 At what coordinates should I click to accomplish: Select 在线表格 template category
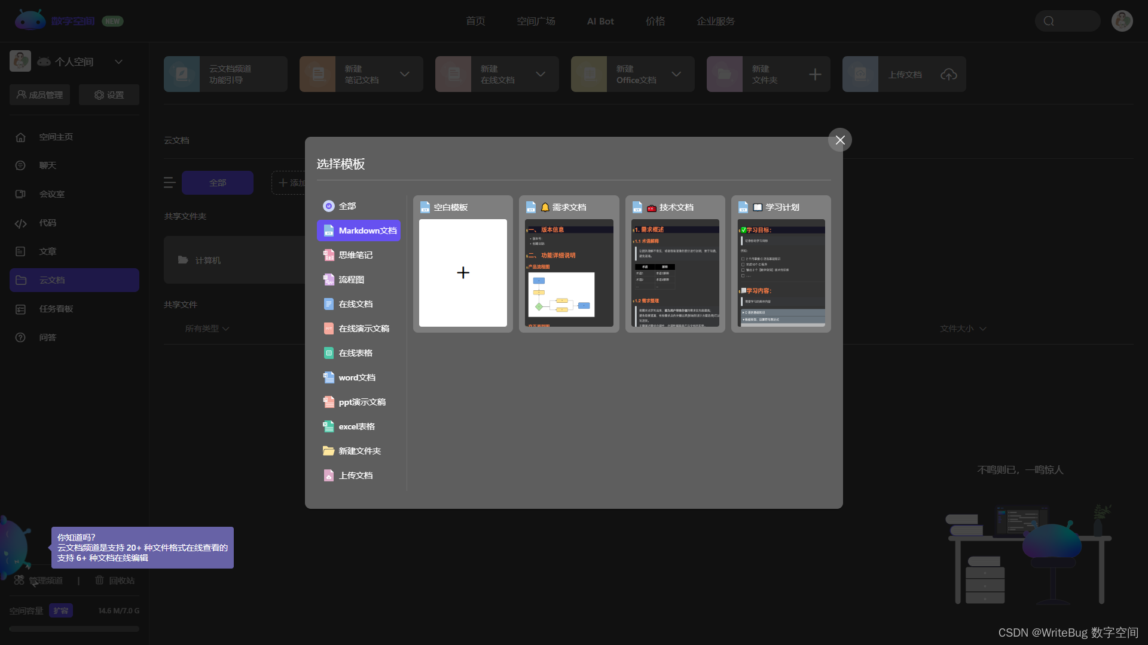coord(355,353)
